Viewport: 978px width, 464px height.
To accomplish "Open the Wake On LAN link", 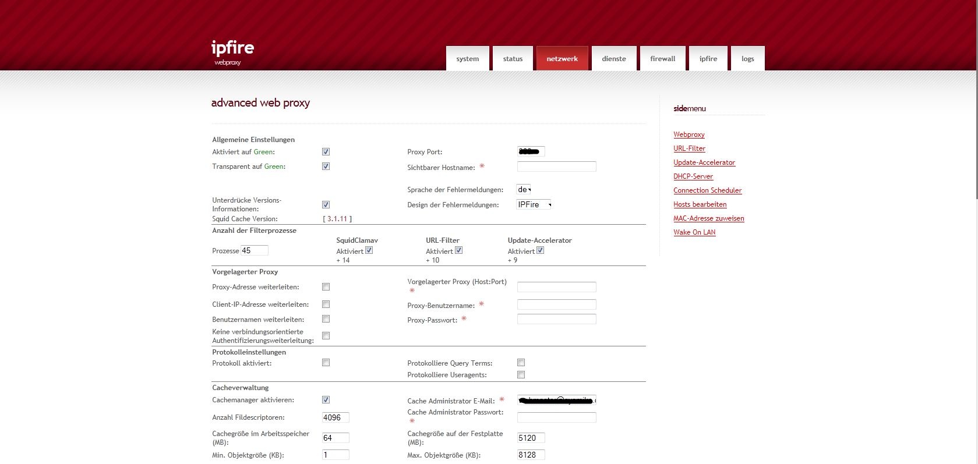I will click(x=694, y=232).
